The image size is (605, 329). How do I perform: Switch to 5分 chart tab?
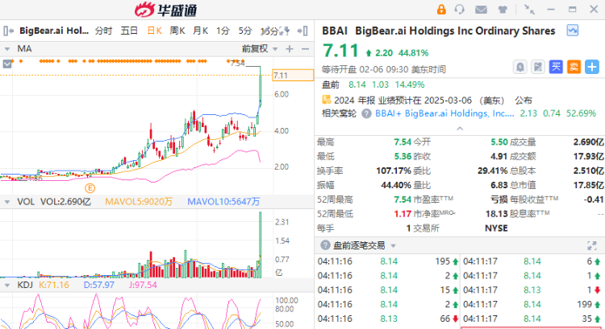pyautogui.click(x=245, y=31)
